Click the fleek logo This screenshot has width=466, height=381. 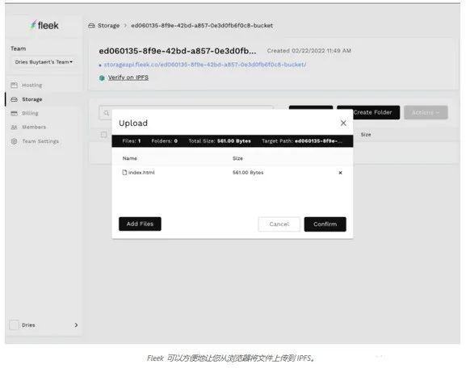point(44,25)
